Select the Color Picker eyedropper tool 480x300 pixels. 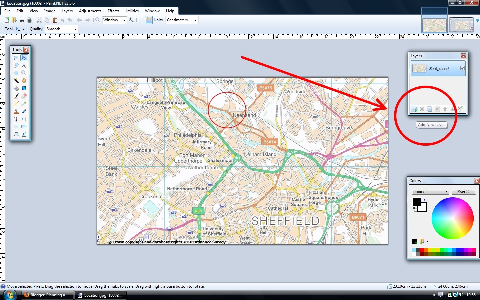click(24, 104)
